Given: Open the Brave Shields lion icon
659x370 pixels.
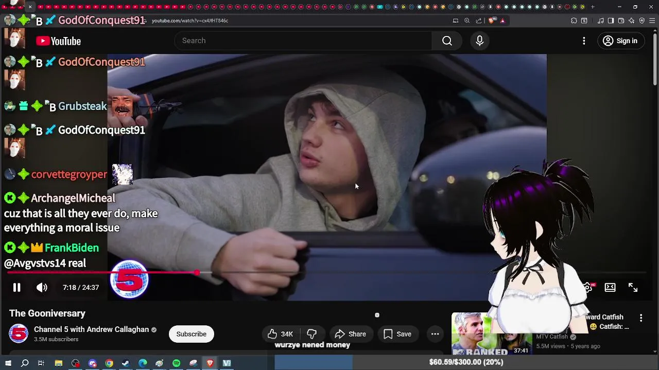Looking at the screenshot, I should (x=492, y=21).
